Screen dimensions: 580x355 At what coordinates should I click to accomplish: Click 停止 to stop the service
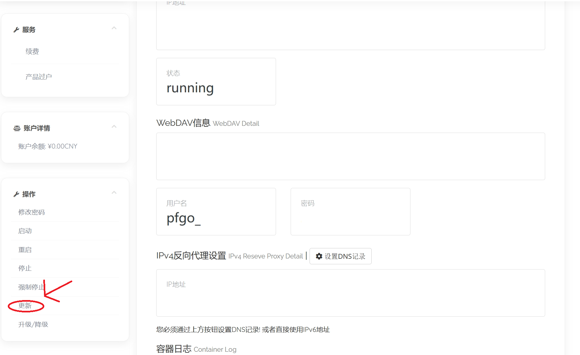coord(25,268)
